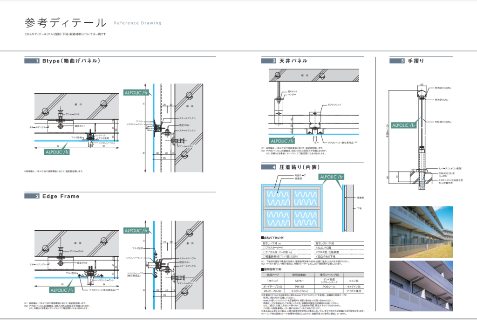Click the 'Reference Drawing' subtitle text
Viewport: 477px width, 323px height.
[138, 23]
